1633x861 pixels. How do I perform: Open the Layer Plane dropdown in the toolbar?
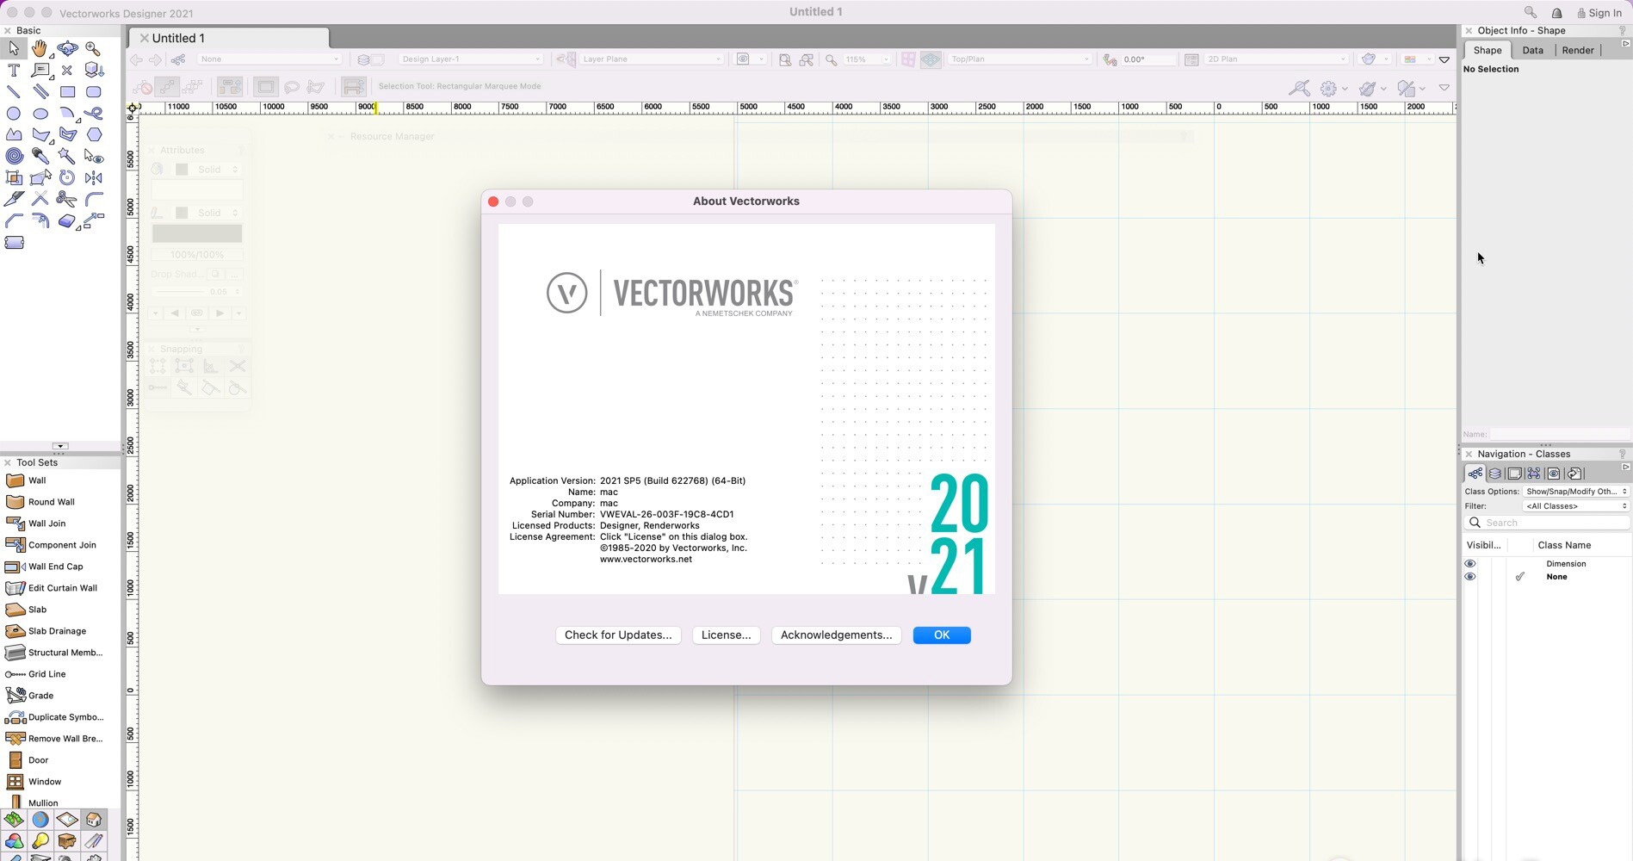pyautogui.click(x=652, y=59)
